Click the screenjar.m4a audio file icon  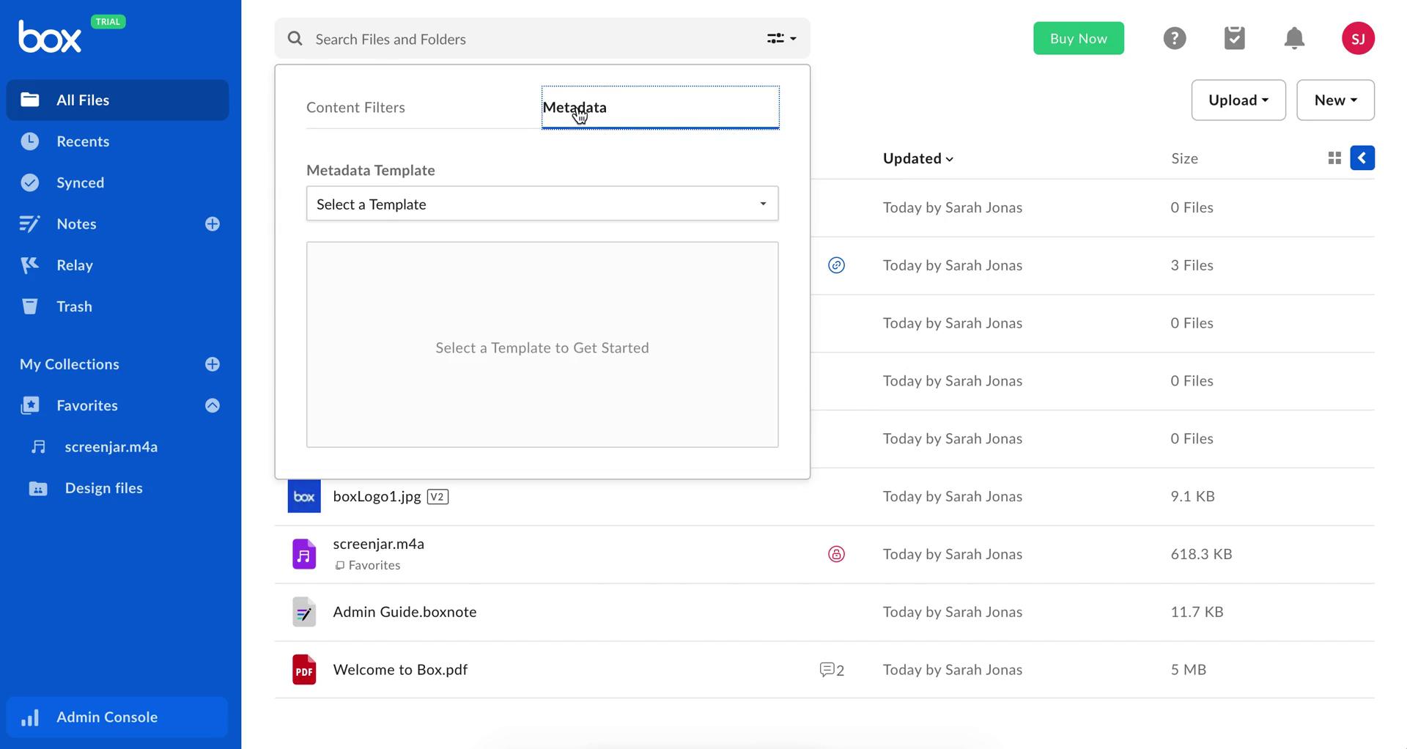(x=304, y=554)
